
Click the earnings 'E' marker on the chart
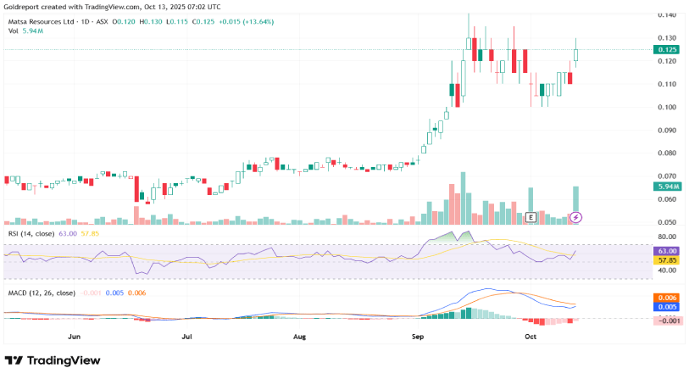pos(531,217)
